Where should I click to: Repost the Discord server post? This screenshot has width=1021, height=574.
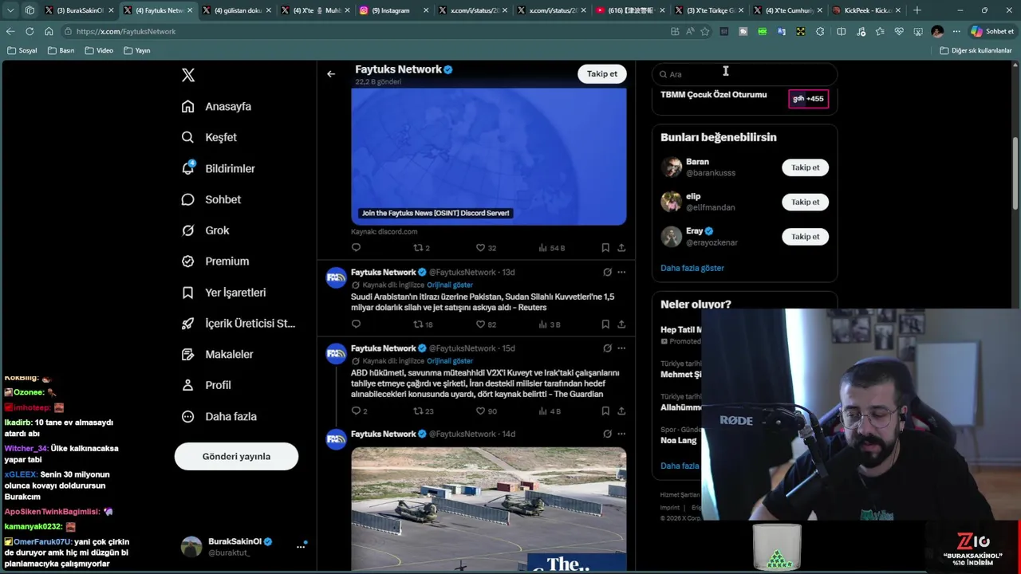(x=421, y=248)
